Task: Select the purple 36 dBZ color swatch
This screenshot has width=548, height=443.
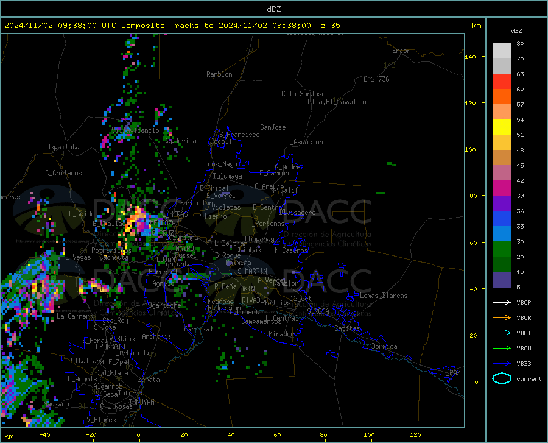Action: click(502, 204)
